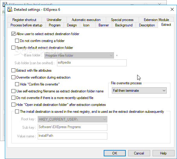
Task: Click the Sub key input field
Action: (72, 127)
